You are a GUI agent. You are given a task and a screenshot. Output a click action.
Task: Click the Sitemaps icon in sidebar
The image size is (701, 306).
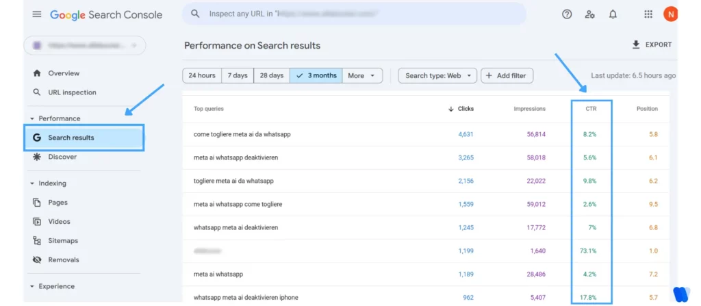click(37, 241)
